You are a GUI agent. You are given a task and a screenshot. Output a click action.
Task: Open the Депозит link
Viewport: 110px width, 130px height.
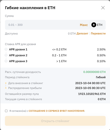[x=82, y=34]
